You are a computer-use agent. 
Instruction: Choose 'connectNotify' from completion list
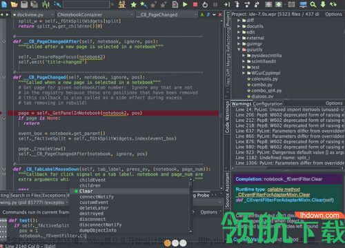pyautogui.click(x=97, y=197)
